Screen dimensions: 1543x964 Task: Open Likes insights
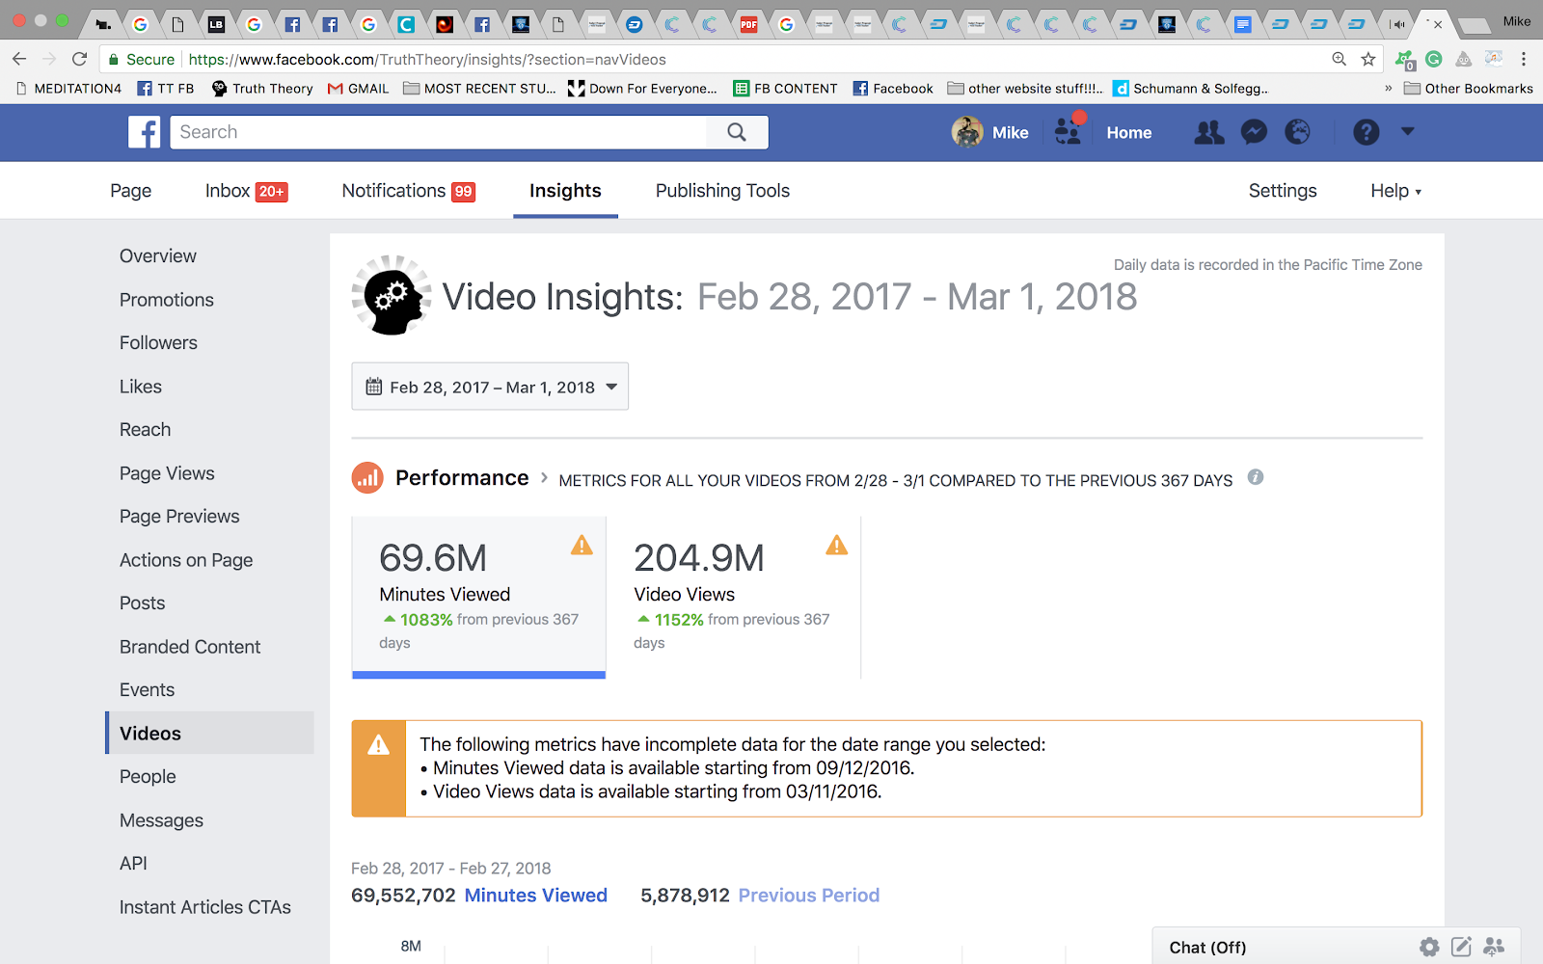pyautogui.click(x=141, y=387)
